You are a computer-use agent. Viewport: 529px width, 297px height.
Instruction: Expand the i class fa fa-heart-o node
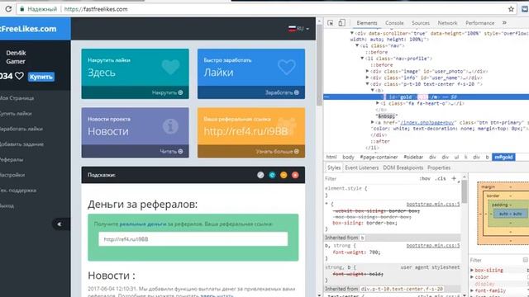(x=378, y=103)
